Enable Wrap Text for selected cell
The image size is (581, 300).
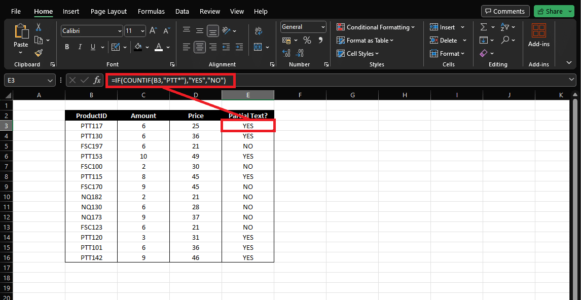point(259,30)
